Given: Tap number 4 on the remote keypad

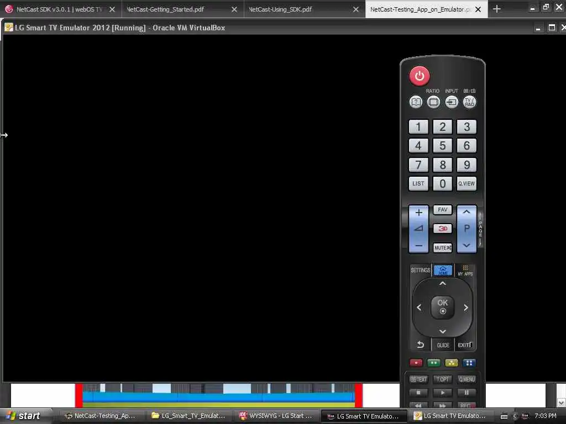Looking at the screenshot, I should pos(418,146).
